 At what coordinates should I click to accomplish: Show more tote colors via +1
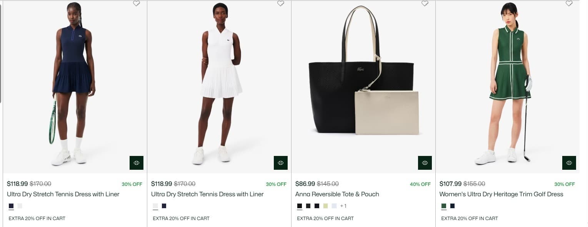click(343, 206)
